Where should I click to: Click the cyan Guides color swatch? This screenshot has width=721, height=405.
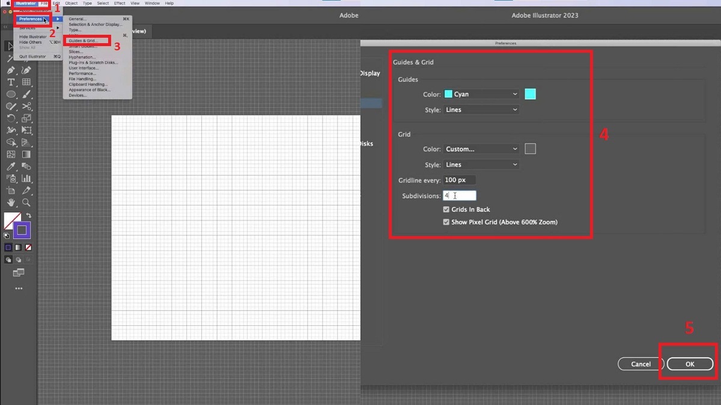click(530, 94)
